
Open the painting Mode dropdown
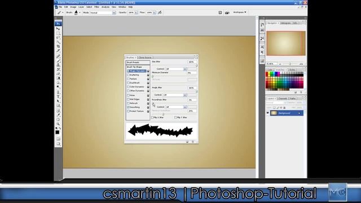tap(103, 12)
